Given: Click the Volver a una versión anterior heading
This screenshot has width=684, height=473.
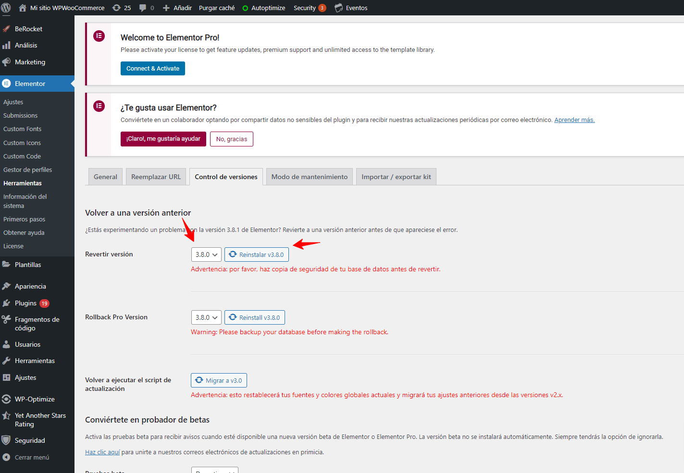Looking at the screenshot, I should (138, 213).
